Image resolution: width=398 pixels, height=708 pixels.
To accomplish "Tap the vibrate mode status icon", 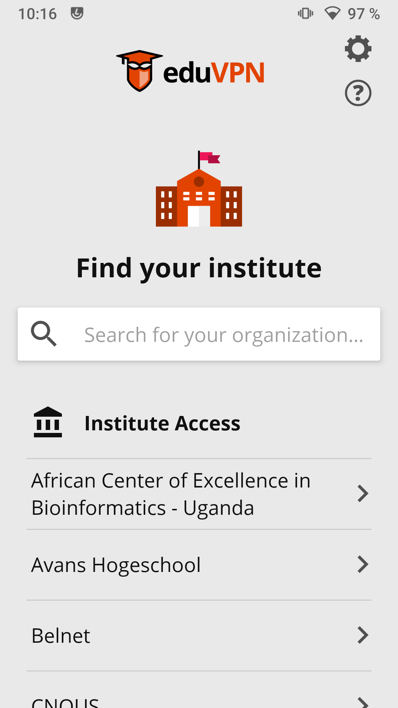I will click(306, 14).
